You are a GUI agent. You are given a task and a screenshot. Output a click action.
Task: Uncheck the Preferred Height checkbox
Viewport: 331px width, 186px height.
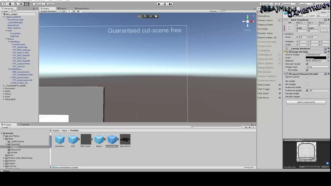click(x=307, y=90)
